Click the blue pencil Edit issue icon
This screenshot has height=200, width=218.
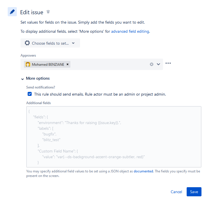(x=12, y=12)
